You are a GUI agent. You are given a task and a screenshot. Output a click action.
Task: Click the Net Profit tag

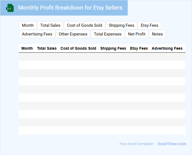coord(137,34)
